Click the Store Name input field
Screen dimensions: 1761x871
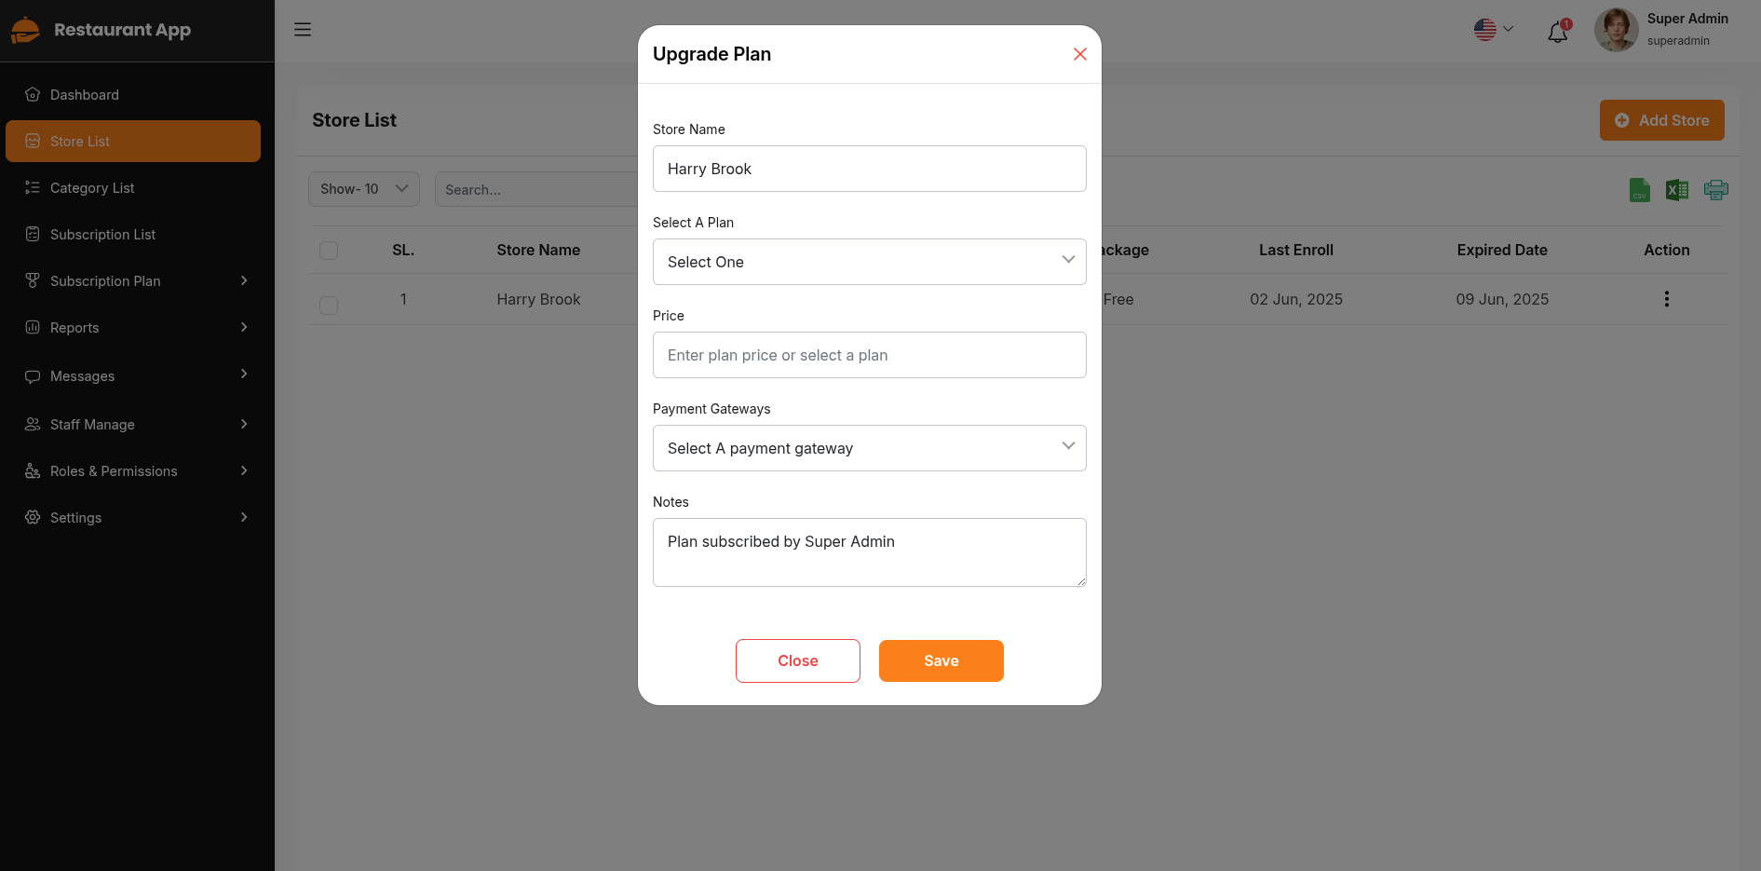[x=870, y=169]
